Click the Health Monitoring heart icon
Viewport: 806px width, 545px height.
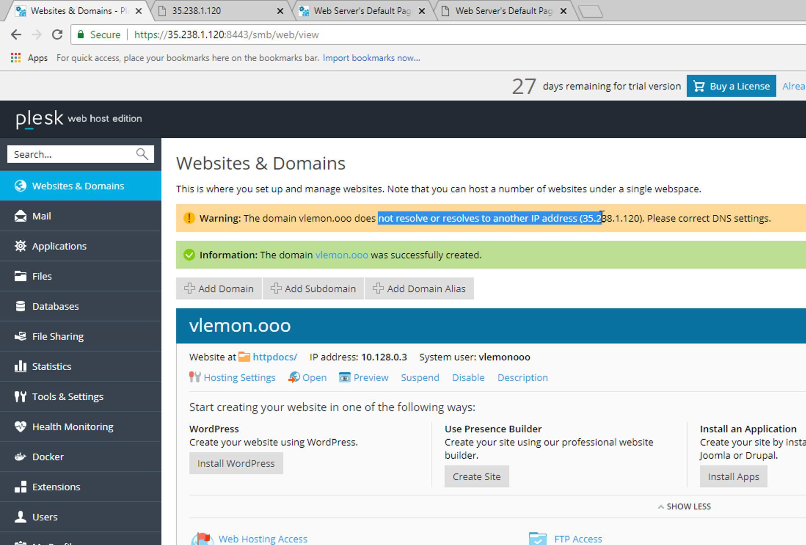(x=21, y=426)
